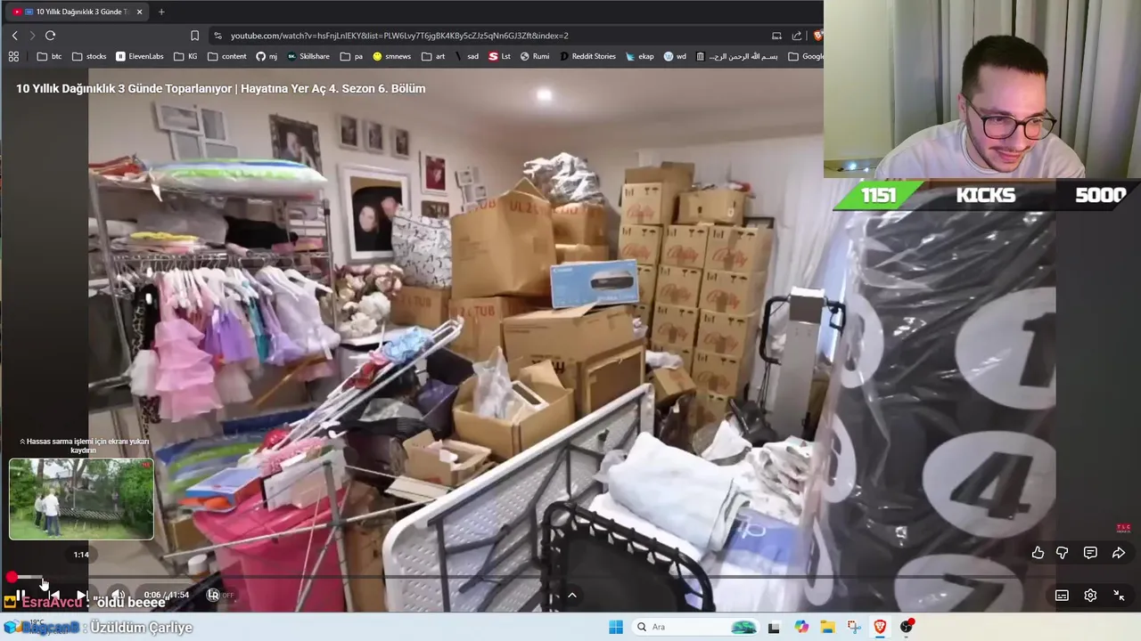This screenshot has height=641, width=1141.
Task: Open the btc bookmarks folder
Action: [x=49, y=56]
